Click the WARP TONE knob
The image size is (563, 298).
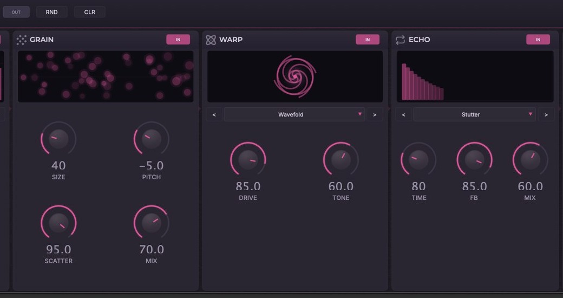pyautogui.click(x=341, y=160)
